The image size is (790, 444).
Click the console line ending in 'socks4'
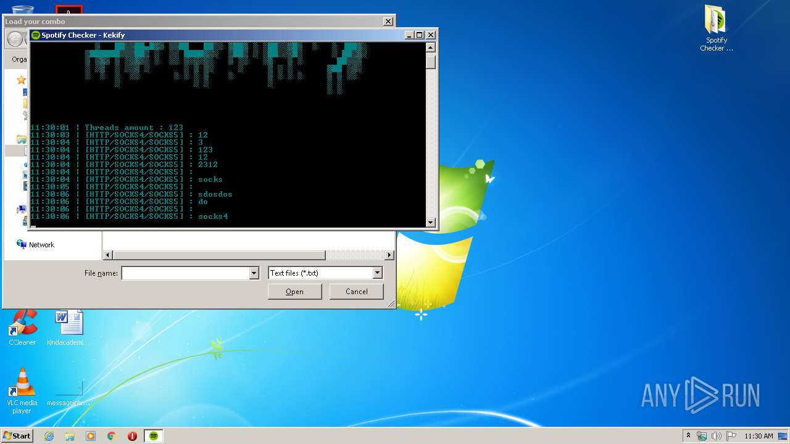tap(129, 216)
